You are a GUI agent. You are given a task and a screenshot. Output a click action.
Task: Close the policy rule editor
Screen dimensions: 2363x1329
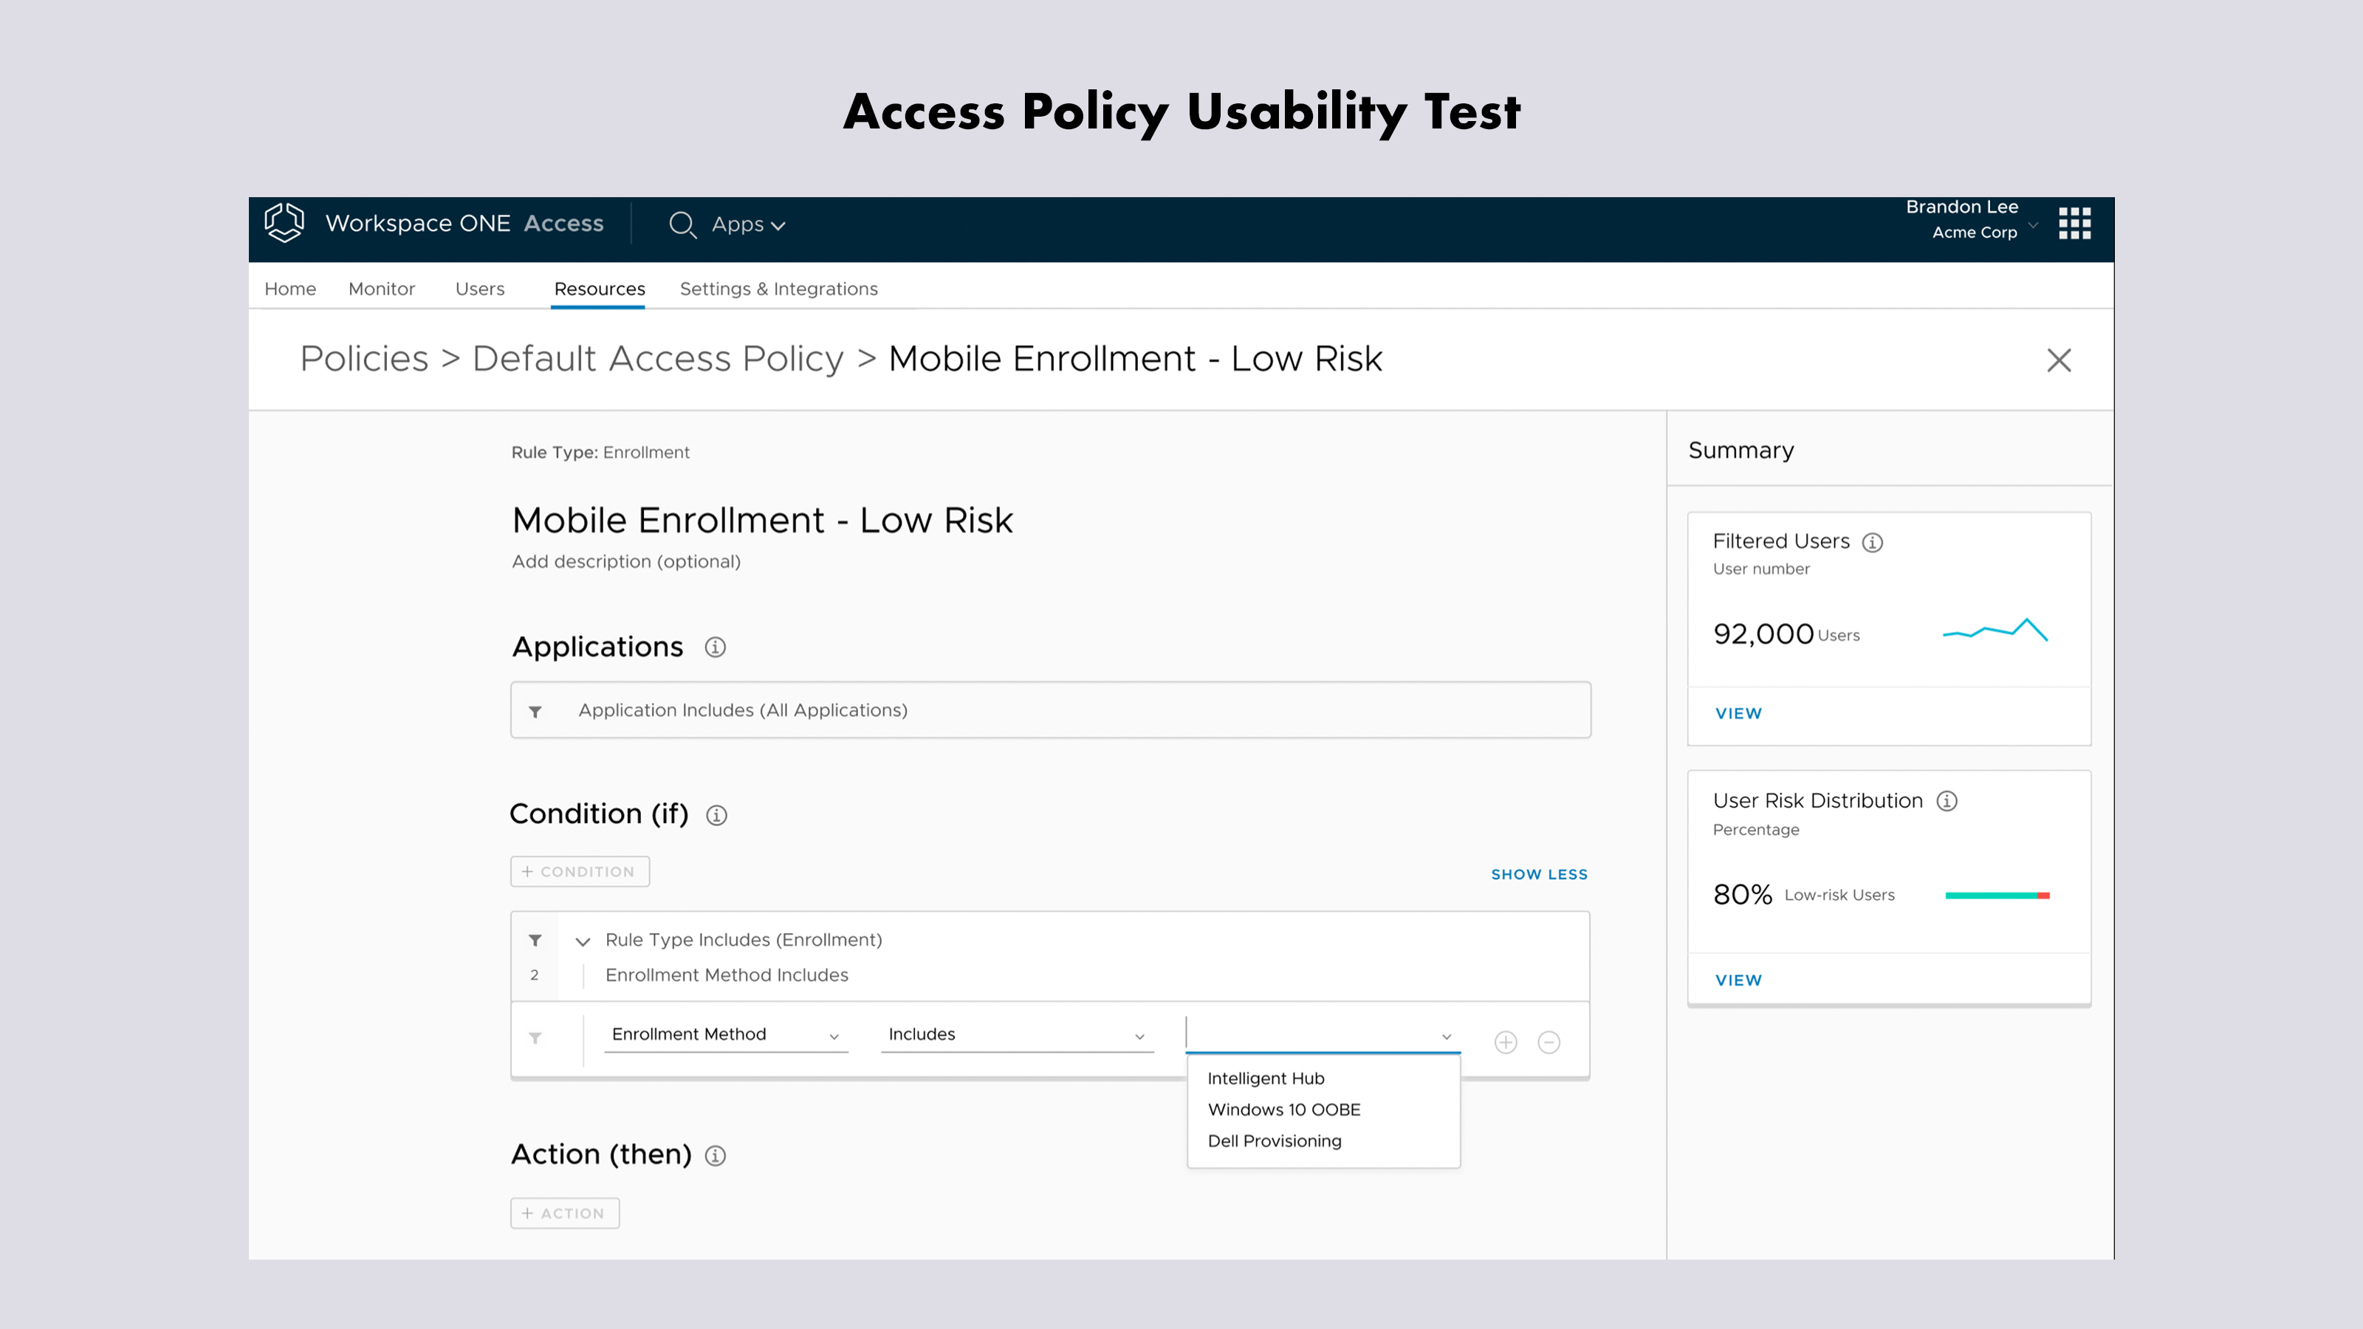pos(2059,360)
